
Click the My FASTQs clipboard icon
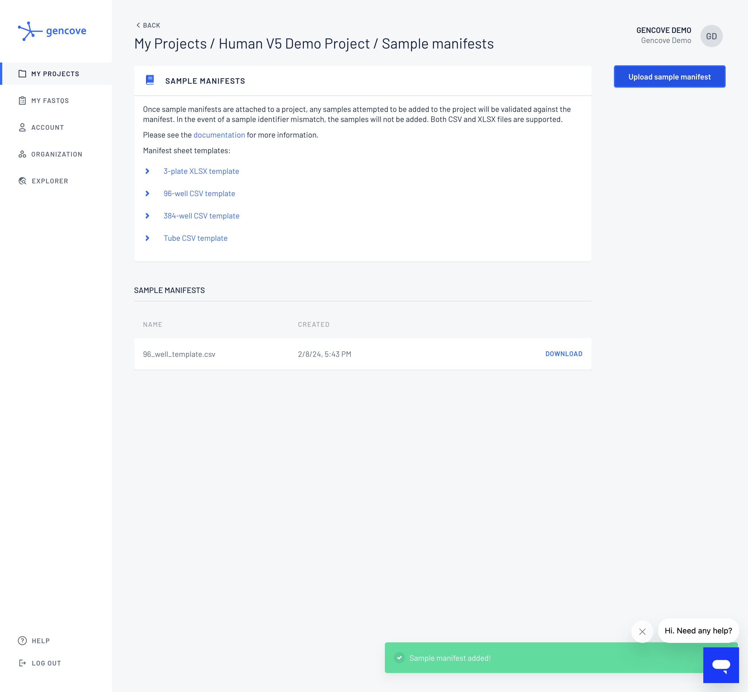pyautogui.click(x=23, y=101)
